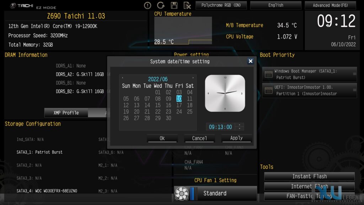
Task: Select highlighted date 10 in calendar
Action: click(179, 99)
